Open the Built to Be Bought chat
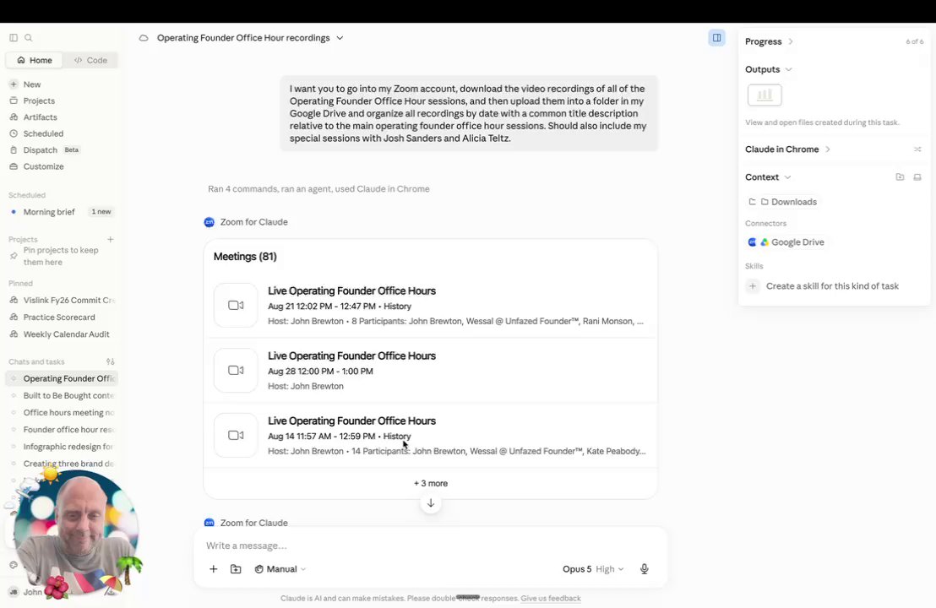Image resolution: width=936 pixels, height=608 pixels. click(x=62, y=395)
